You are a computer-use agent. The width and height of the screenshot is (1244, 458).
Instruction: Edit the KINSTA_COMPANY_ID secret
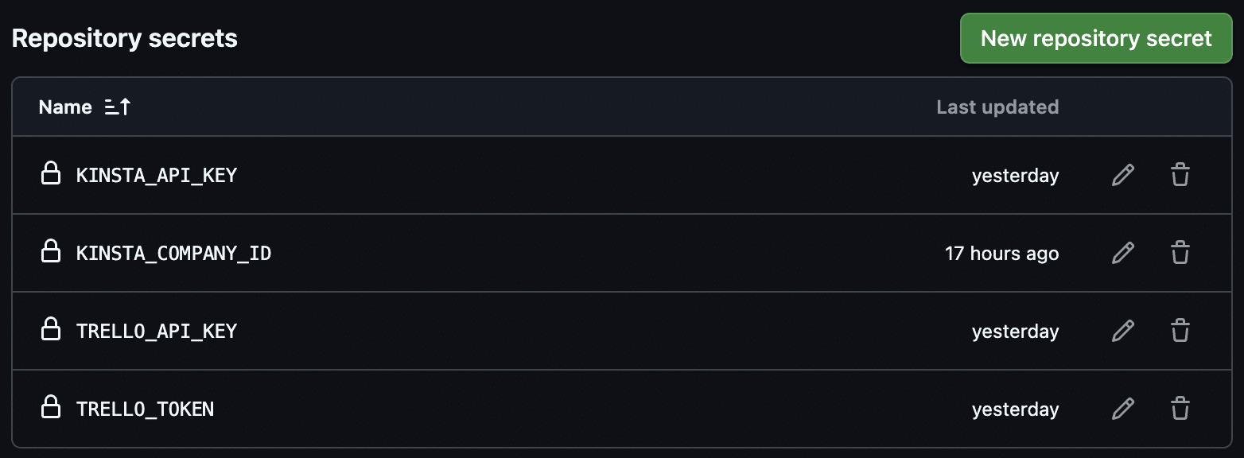point(1122,253)
